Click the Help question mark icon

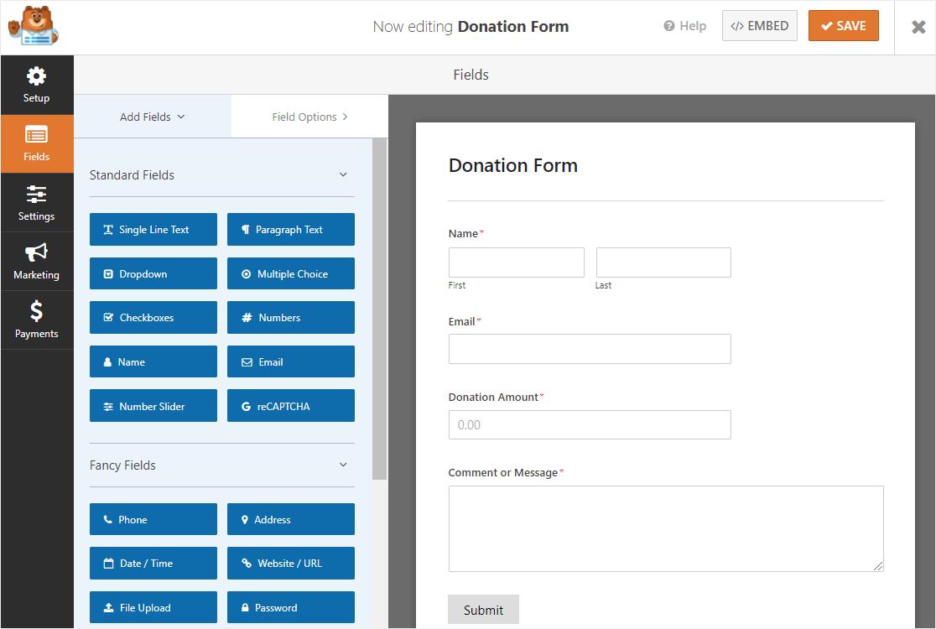pyautogui.click(x=668, y=26)
